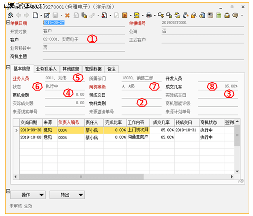Collapse the bottom section beside 操作 button
253x216 pixels.
tap(8, 191)
